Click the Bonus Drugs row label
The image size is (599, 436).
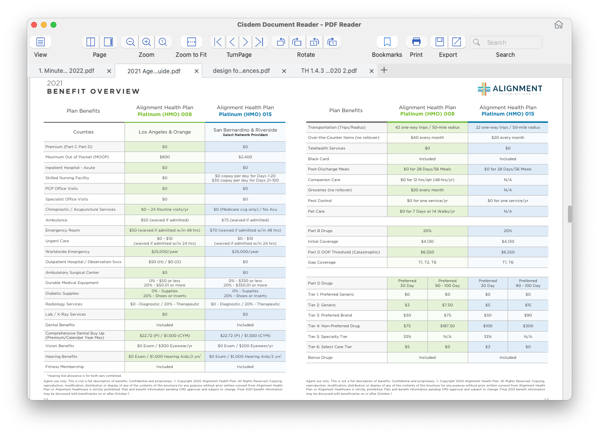coord(320,357)
